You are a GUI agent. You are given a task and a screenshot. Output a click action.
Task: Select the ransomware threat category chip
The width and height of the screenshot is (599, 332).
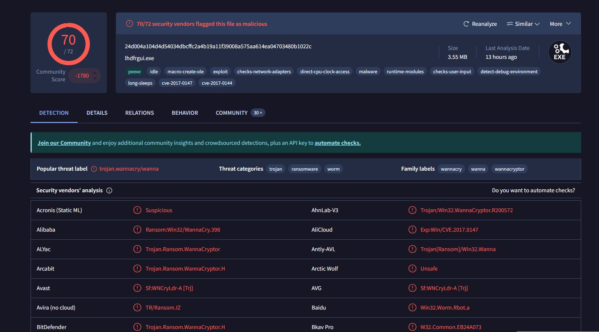point(305,169)
